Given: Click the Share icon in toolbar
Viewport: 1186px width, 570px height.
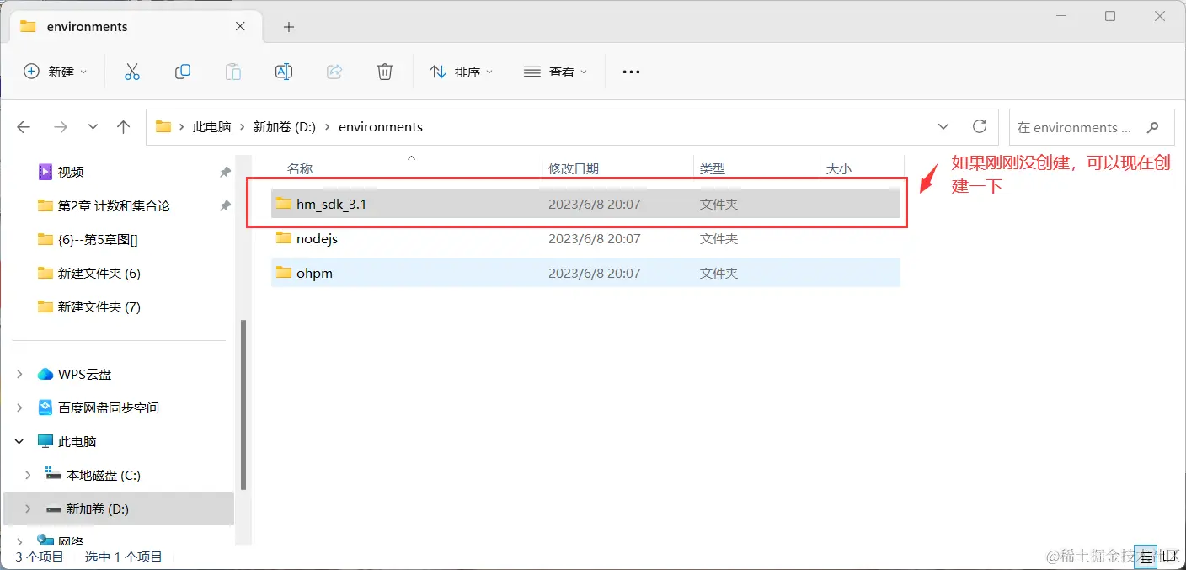Looking at the screenshot, I should tap(334, 72).
